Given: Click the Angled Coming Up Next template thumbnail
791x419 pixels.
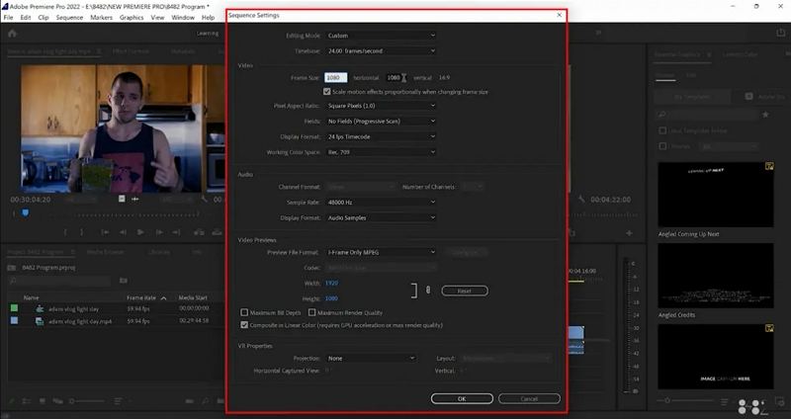Looking at the screenshot, I should pyautogui.click(x=715, y=195).
